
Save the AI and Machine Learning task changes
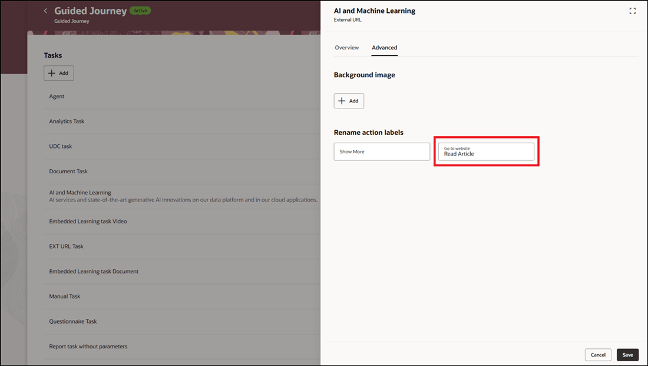(627, 354)
